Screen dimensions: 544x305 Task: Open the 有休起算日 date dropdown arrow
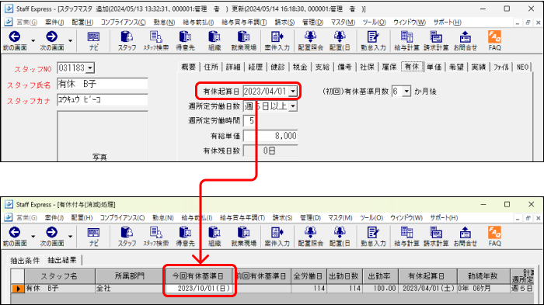[x=293, y=92]
